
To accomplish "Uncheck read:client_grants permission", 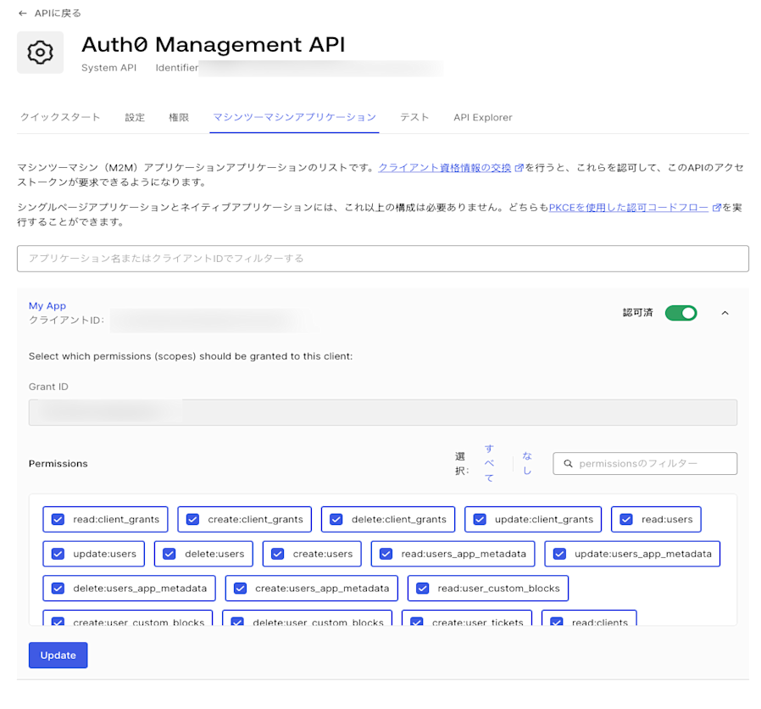I will point(58,520).
